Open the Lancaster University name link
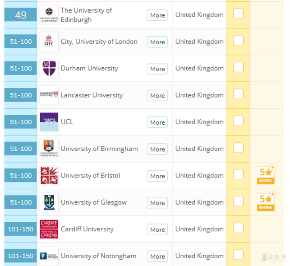 [92, 95]
